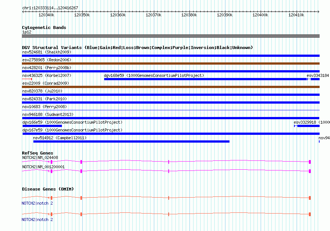Screen dimensions: 330x231
Task: Select the NOTCH2|NM_001200001 transcript label
Action: point(43,167)
